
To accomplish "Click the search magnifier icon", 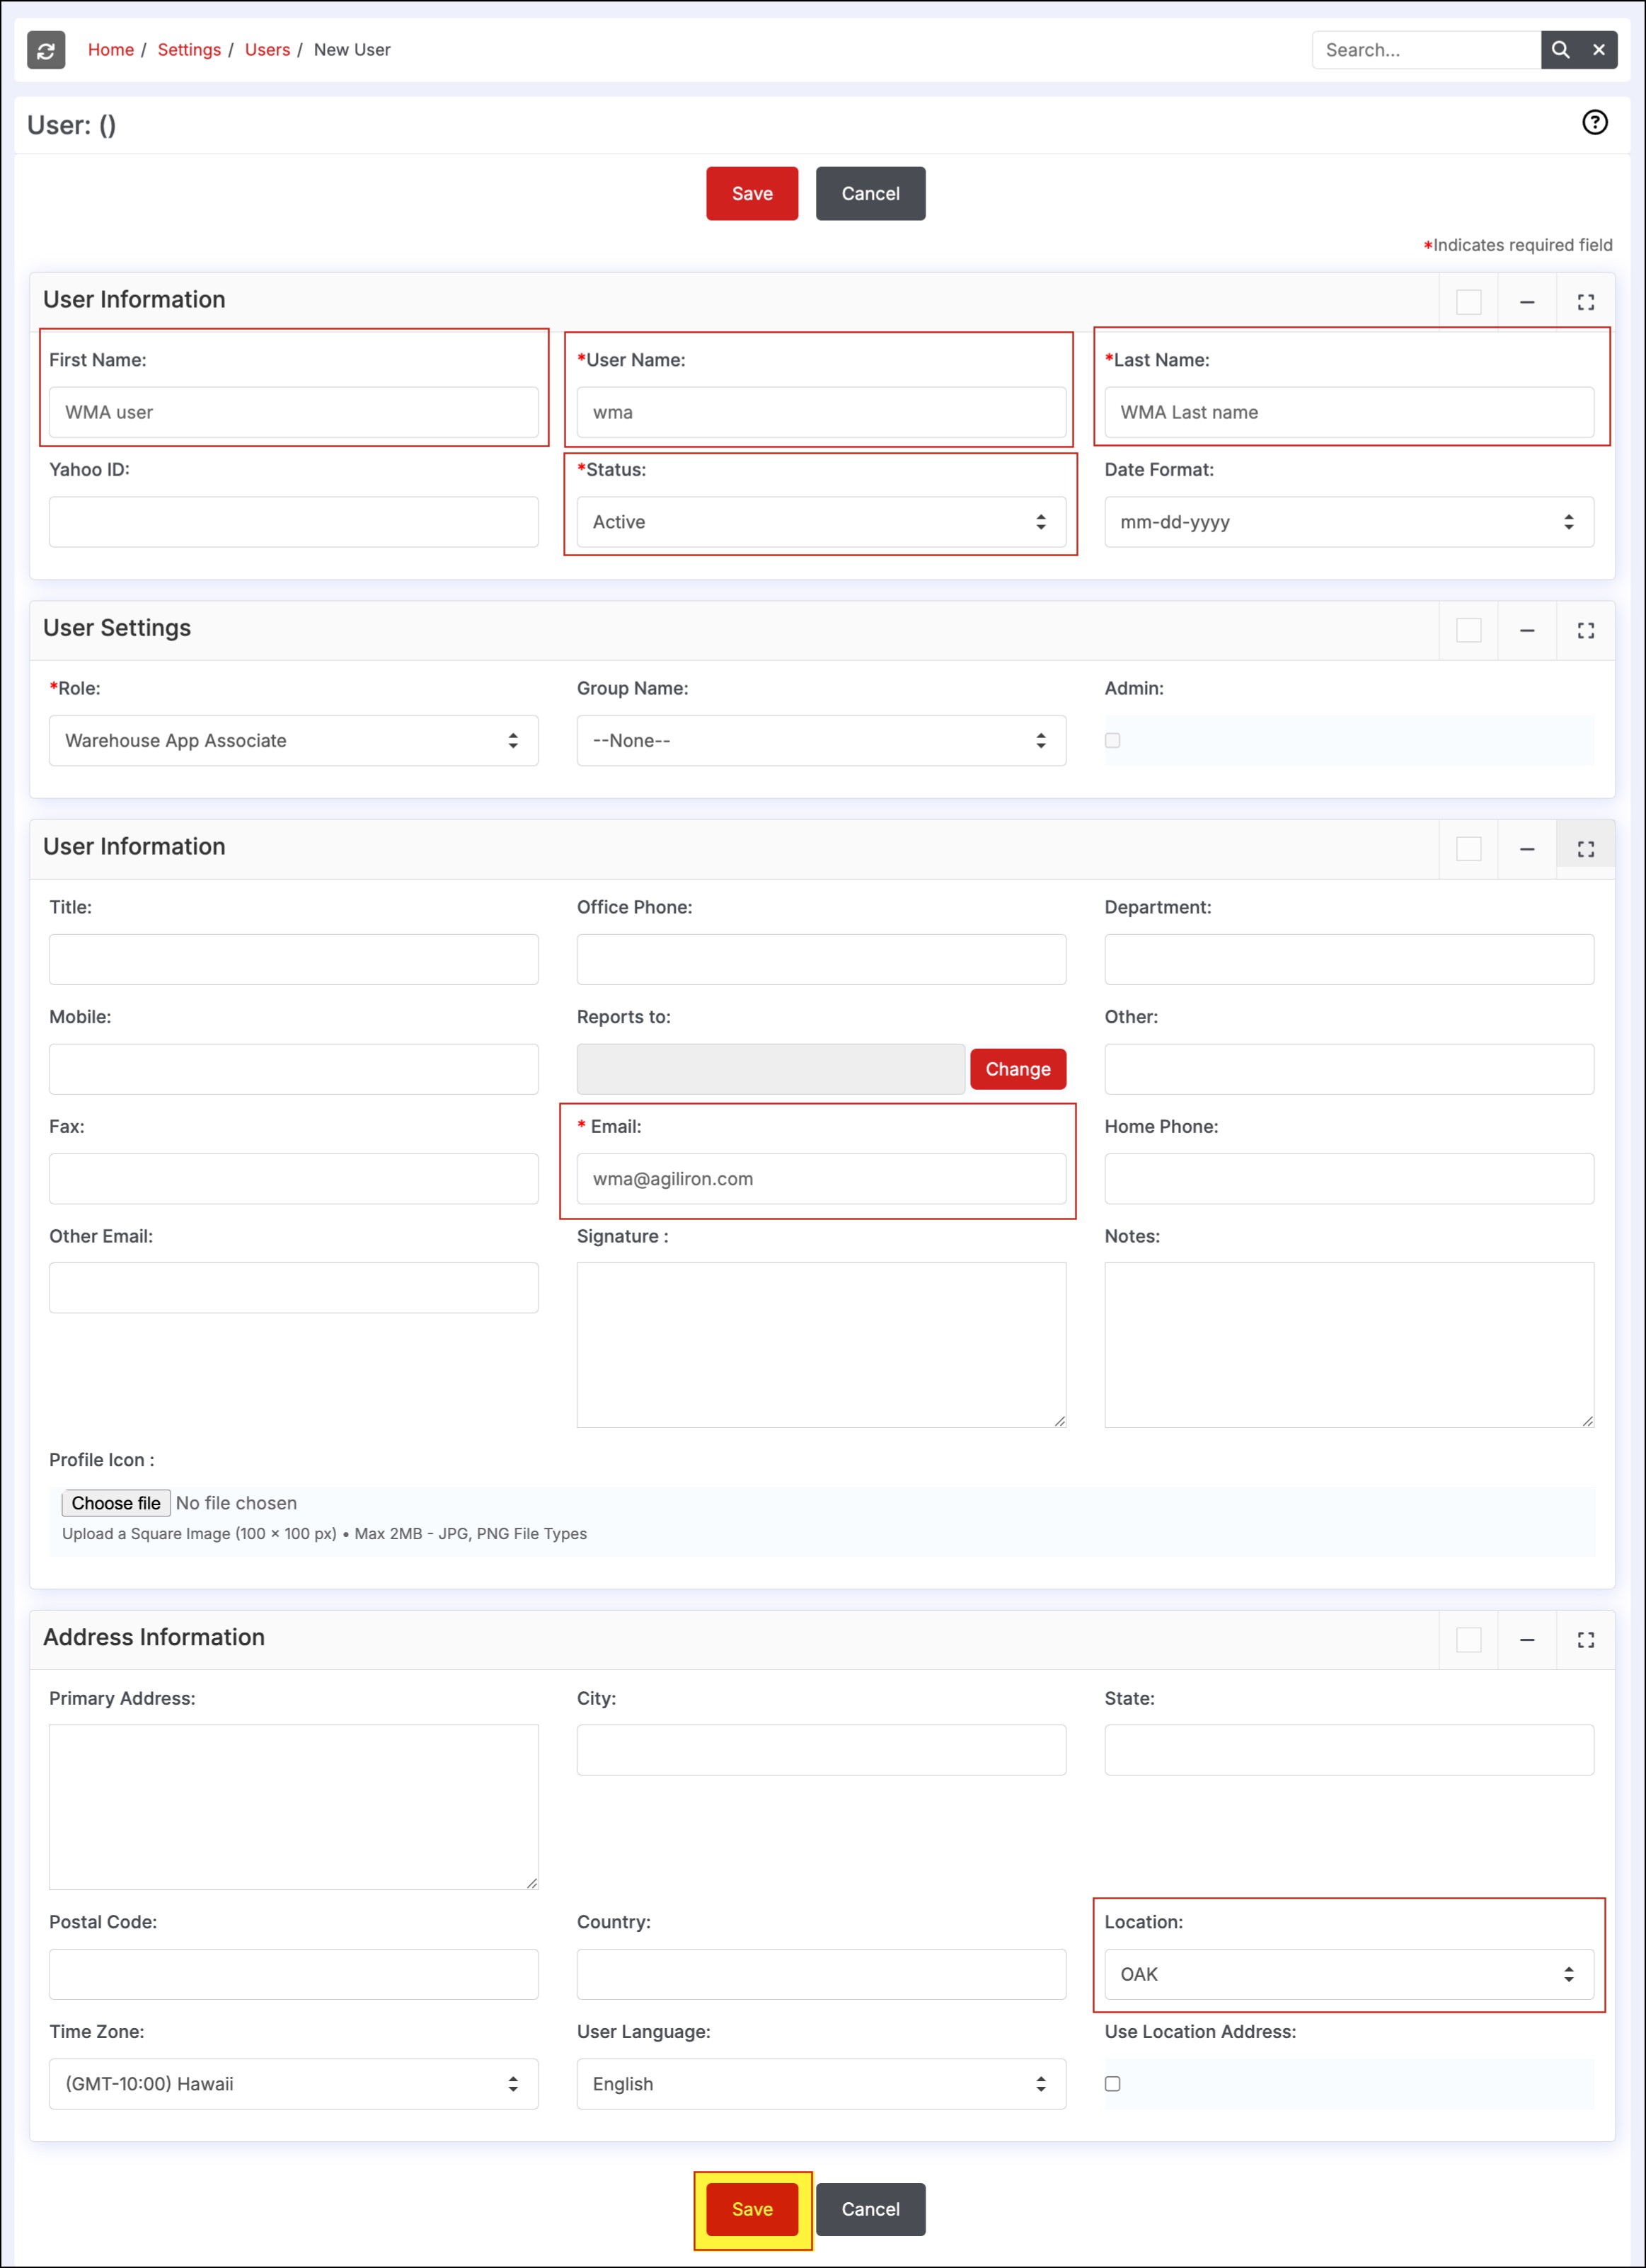I will 1560,50.
